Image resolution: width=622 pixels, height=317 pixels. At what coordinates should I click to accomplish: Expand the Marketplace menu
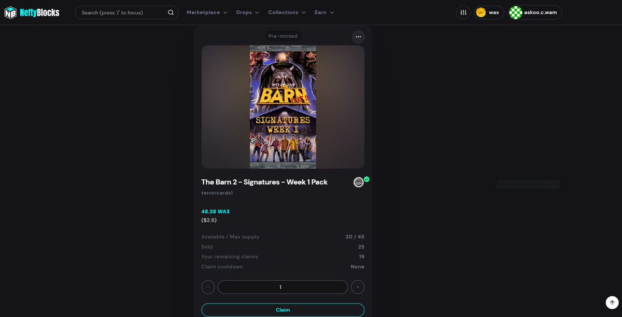click(207, 12)
